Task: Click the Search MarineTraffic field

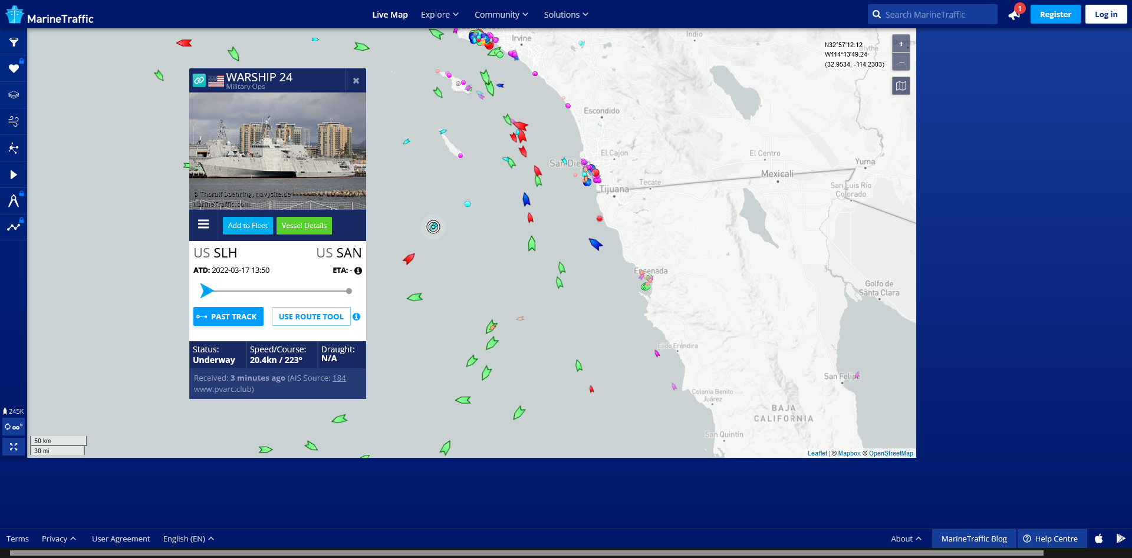Action: 933,14
